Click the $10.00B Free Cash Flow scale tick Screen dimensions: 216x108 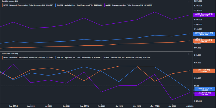(198, 78)
